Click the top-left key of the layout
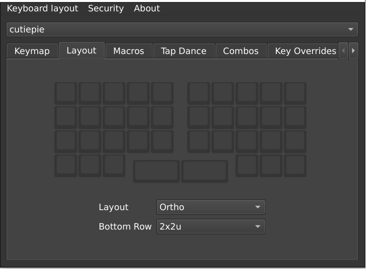This screenshot has height=269, width=366. coord(66,93)
